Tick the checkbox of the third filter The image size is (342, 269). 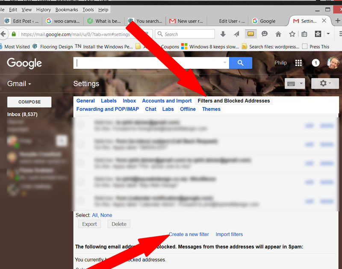click(81, 163)
